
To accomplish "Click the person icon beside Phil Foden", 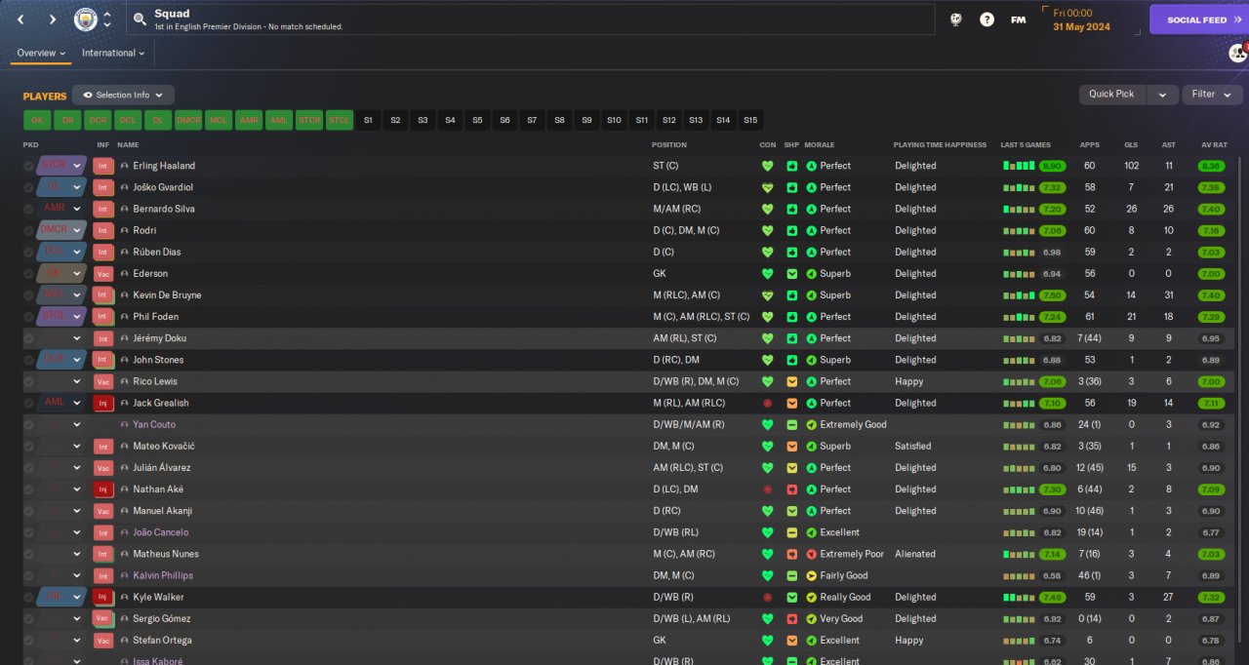I will click(125, 317).
